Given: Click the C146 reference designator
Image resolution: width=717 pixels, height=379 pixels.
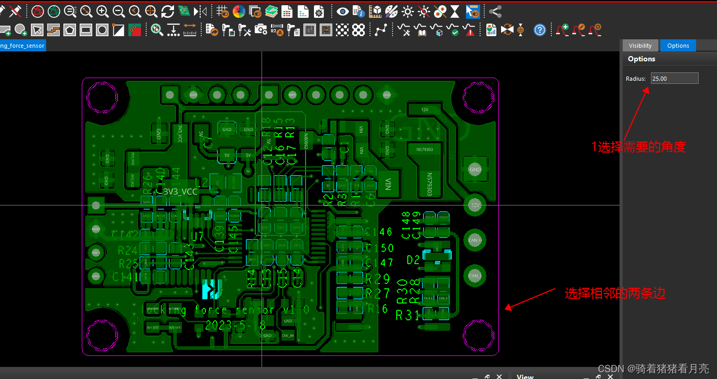Looking at the screenshot, I should click(x=379, y=232).
